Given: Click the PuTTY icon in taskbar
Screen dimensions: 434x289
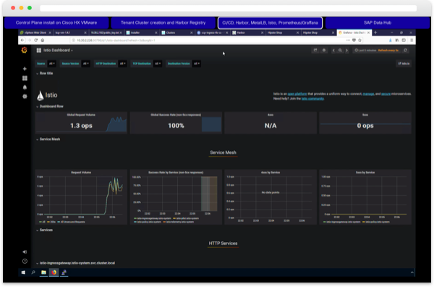Looking at the screenshot, I should click(x=64, y=272).
